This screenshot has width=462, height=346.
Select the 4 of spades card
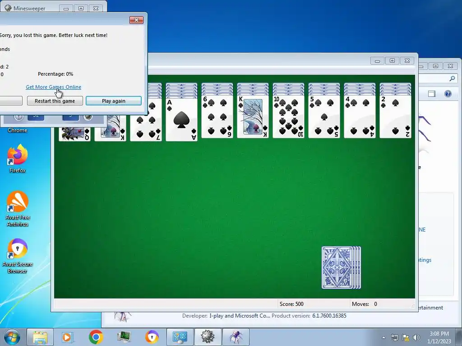click(x=360, y=117)
